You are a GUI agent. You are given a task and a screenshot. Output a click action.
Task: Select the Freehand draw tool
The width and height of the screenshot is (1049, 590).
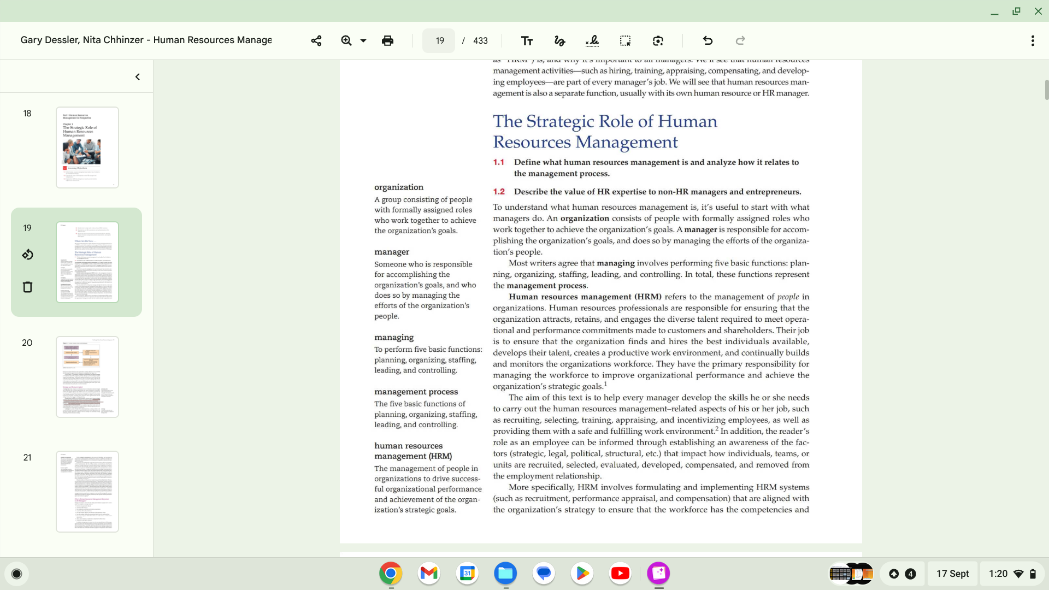559,40
